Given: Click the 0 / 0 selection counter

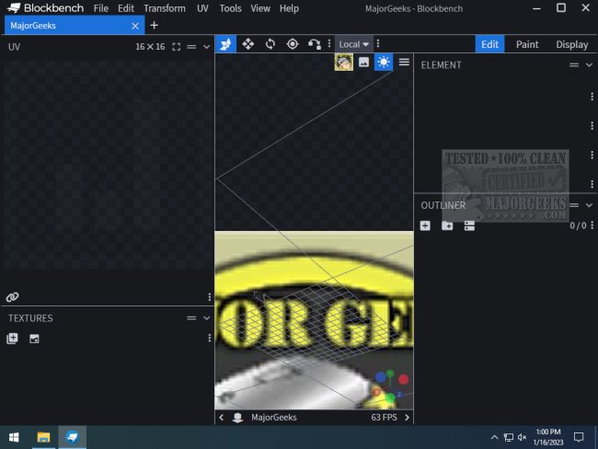Looking at the screenshot, I should tap(578, 225).
